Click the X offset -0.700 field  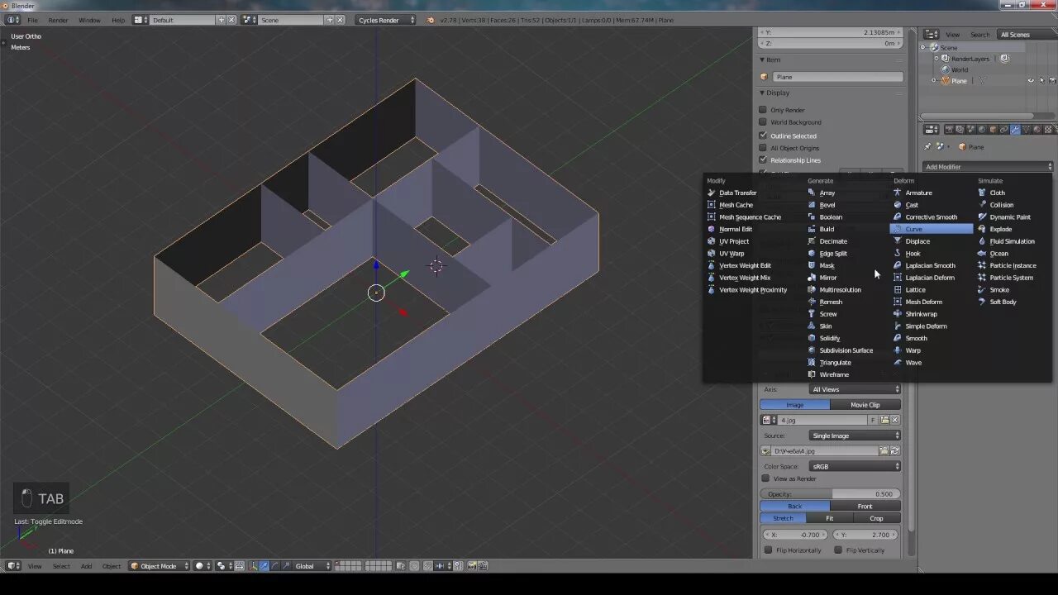click(x=794, y=535)
